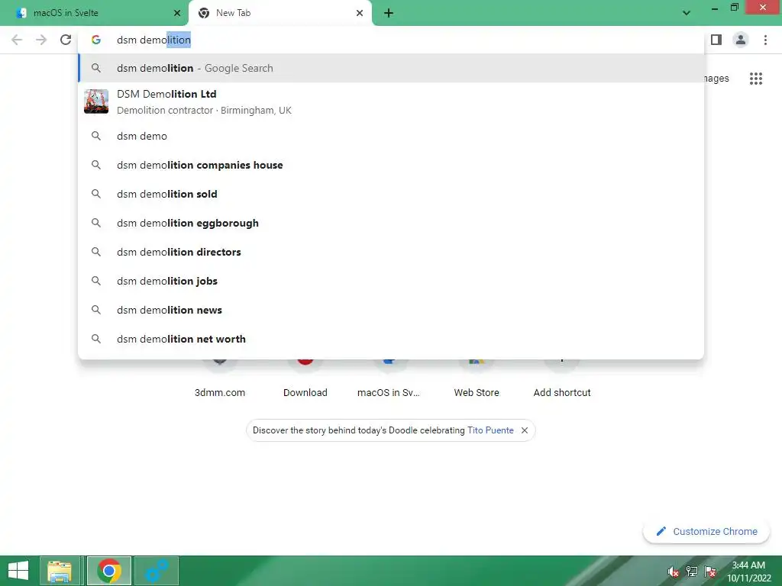
Task: Pick the dsm demolition eggborough suggestion
Action: 391,223
